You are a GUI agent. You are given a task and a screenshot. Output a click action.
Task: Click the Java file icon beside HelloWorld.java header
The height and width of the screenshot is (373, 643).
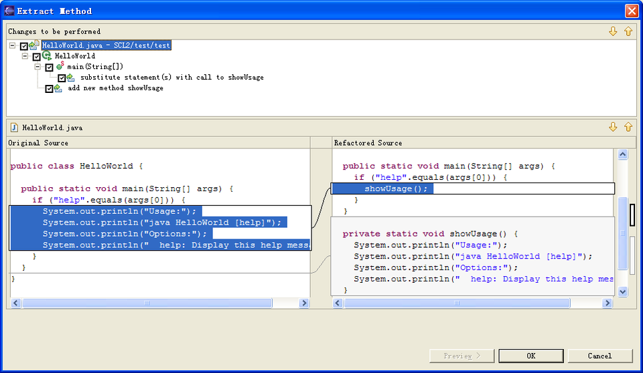pyautogui.click(x=14, y=127)
